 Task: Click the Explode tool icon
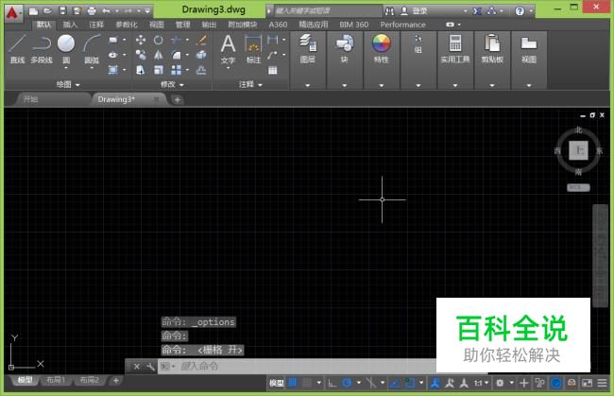[201, 55]
